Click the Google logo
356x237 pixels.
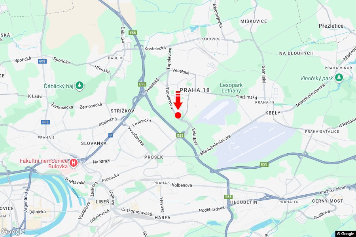(x=13, y=231)
